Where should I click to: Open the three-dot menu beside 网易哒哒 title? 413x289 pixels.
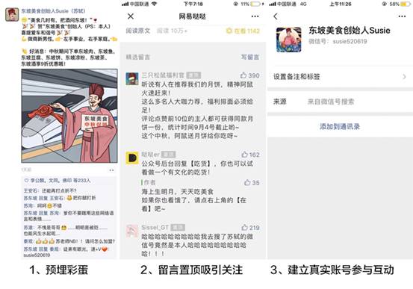coord(255,16)
